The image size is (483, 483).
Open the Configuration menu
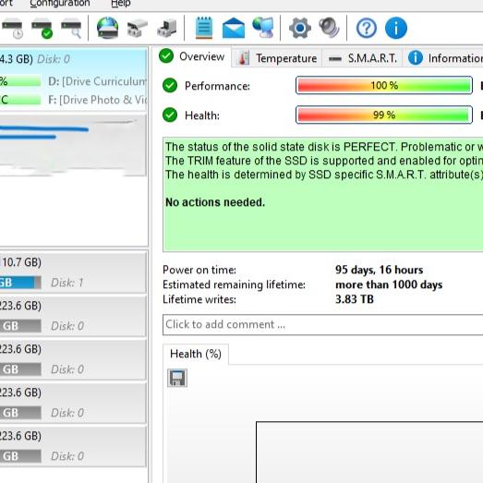[60, 4]
